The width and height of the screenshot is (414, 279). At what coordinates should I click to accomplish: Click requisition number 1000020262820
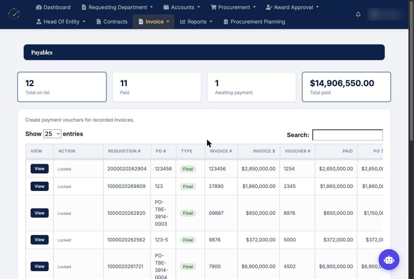tap(126, 213)
